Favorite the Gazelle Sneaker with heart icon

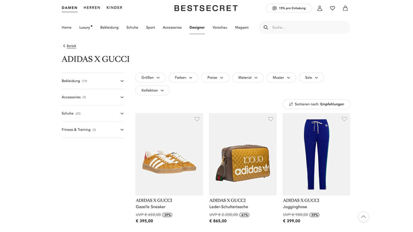tap(197, 119)
